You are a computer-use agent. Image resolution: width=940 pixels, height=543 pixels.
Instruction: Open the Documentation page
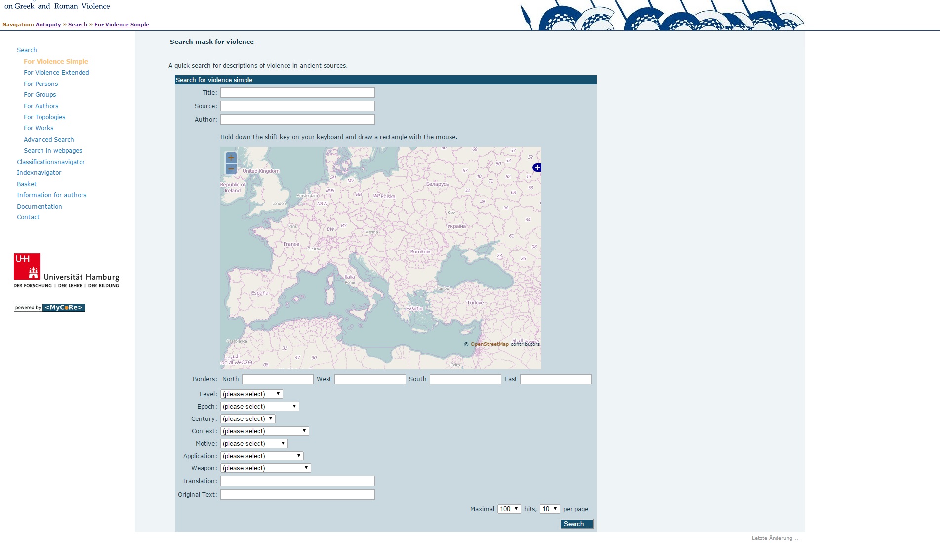40,207
